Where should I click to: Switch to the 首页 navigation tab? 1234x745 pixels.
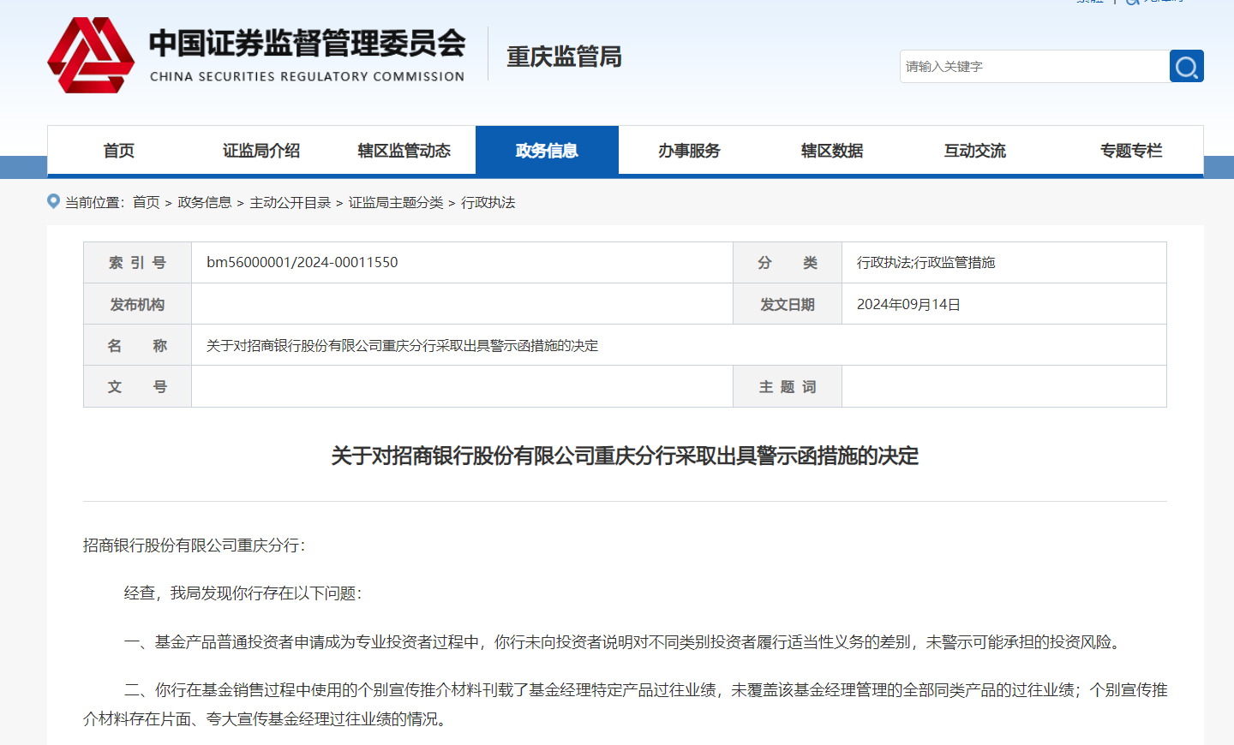[x=118, y=150]
